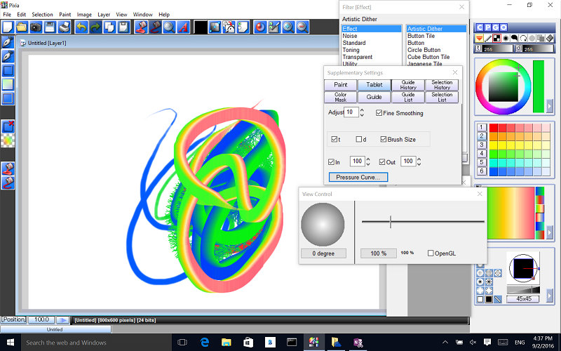The height and width of the screenshot is (351, 561).
Task: Toggle the Out checkbox
Action: (382, 162)
